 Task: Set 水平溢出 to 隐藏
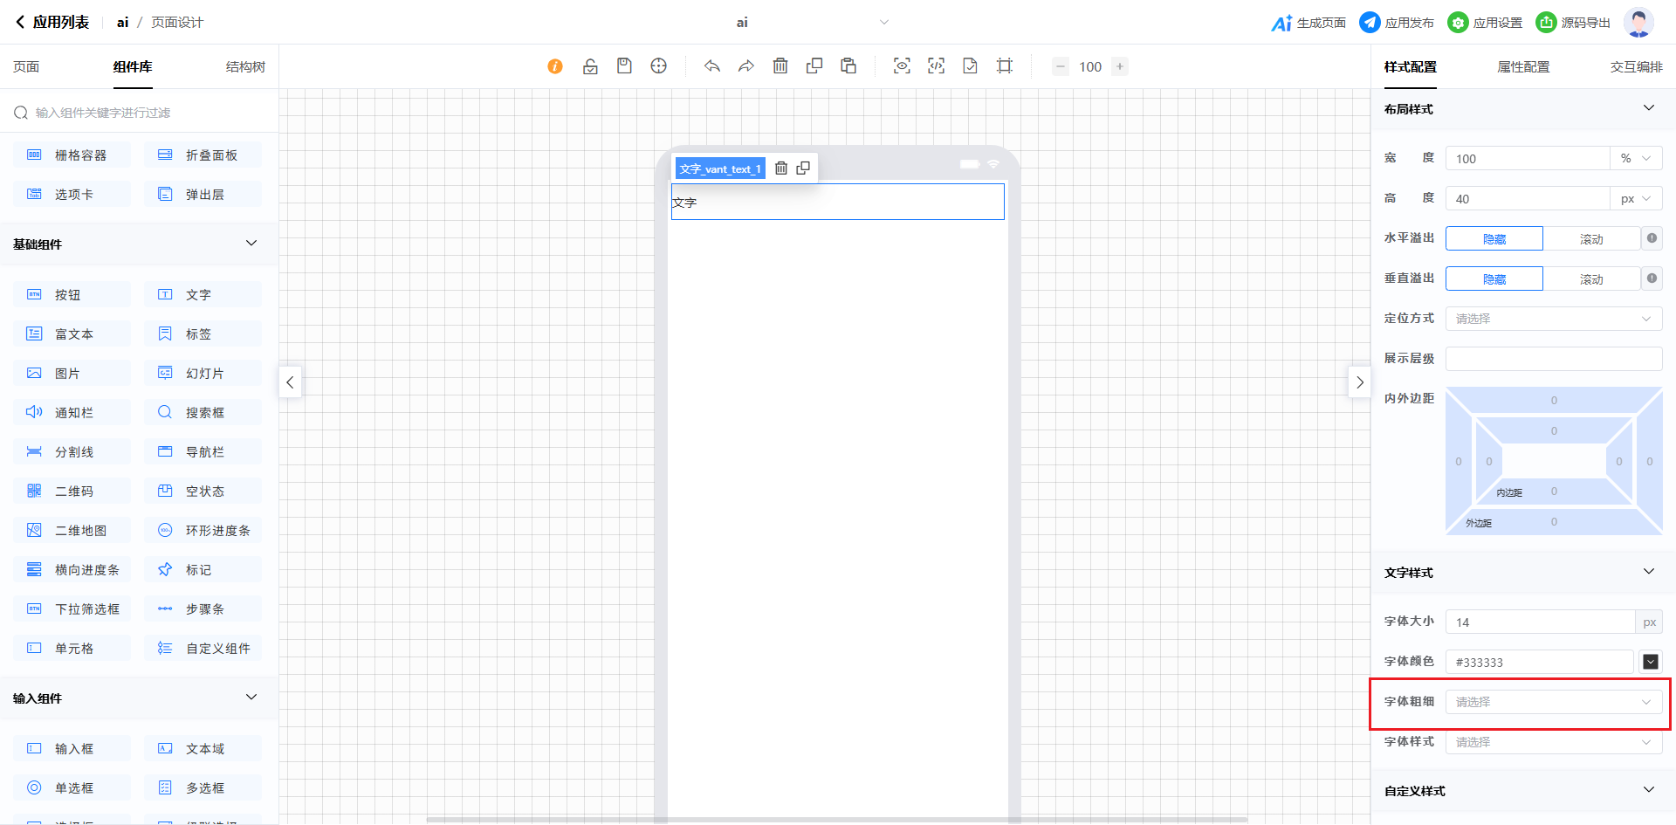pyautogui.click(x=1494, y=239)
